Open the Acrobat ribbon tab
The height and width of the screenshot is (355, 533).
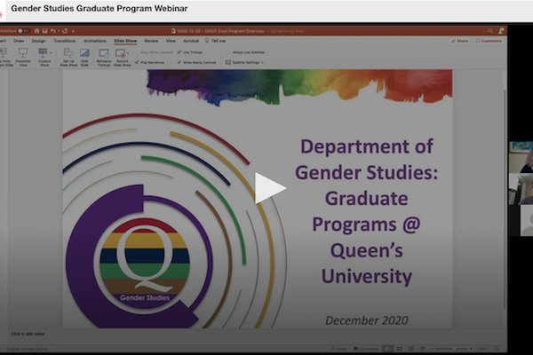(191, 41)
